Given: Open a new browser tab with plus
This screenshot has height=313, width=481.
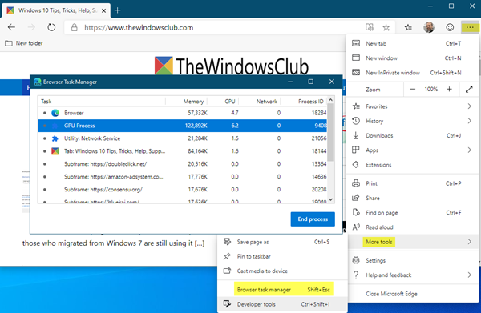Looking at the screenshot, I should coord(118,10).
